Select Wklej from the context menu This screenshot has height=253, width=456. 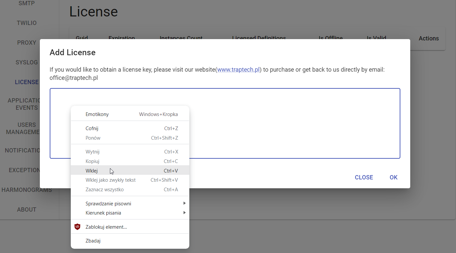coord(130,171)
